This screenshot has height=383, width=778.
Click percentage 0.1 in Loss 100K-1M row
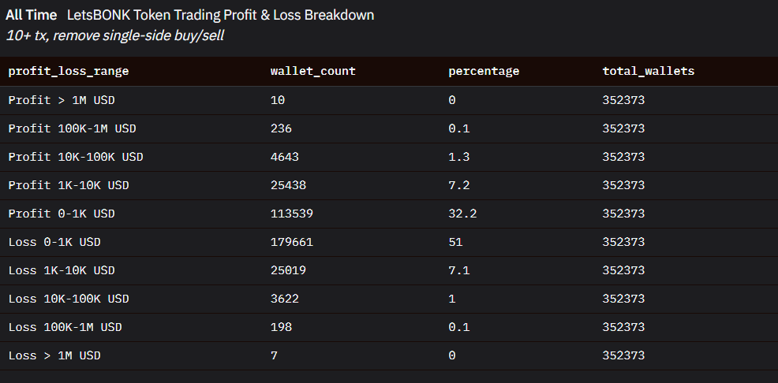coord(459,327)
